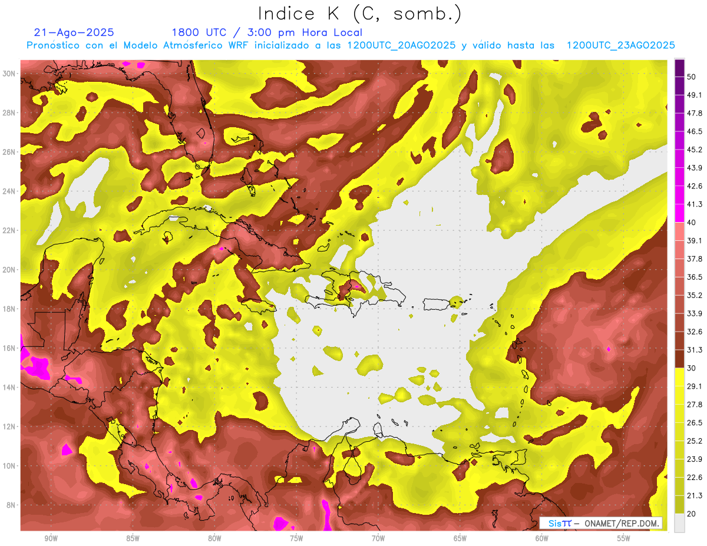Viewport: 707px width, 546px height.
Task: Click longitude label "60W"
Action: (542, 538)
